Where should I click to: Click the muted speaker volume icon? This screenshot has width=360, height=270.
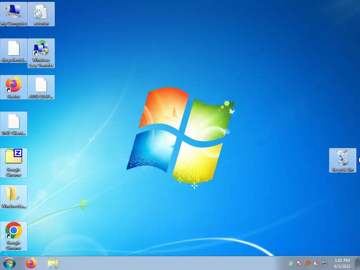(316, 264)
